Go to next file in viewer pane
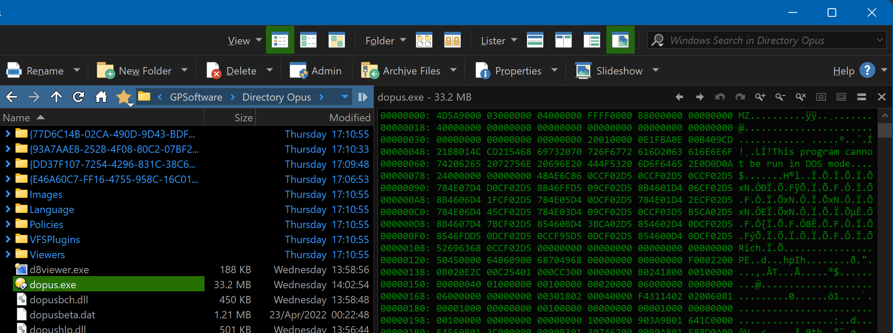This screenshot has width=893, height=333. point(700,97)
